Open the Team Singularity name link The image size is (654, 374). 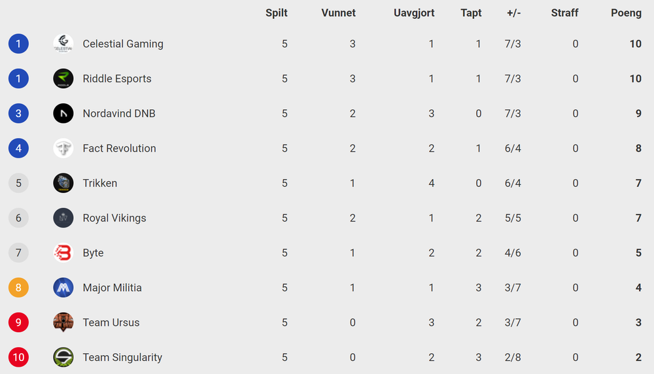click(x=122, y=357)
